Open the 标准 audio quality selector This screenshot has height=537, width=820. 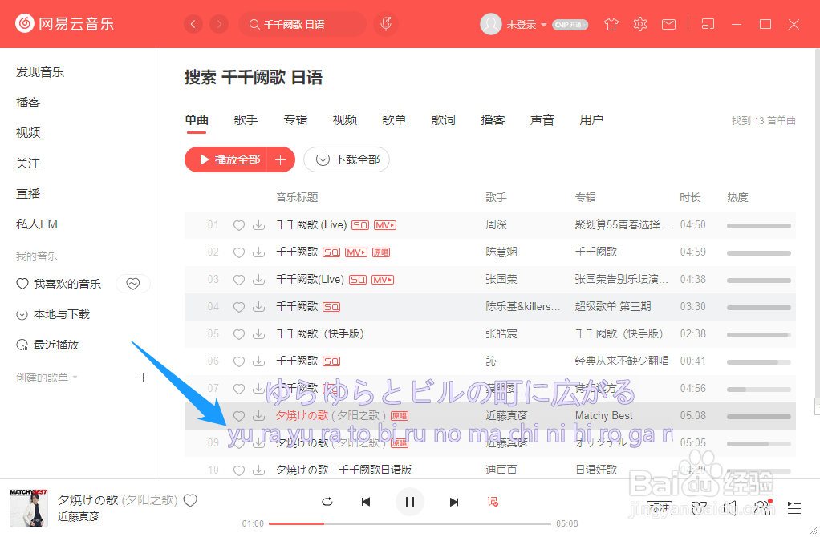660,508
